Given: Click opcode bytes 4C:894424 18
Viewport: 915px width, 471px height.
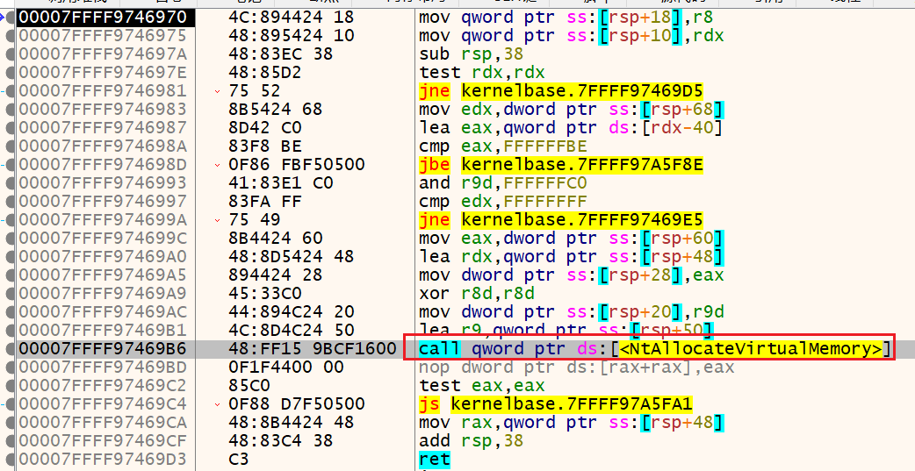Looking at the screenshot, I should click(292, 18).
